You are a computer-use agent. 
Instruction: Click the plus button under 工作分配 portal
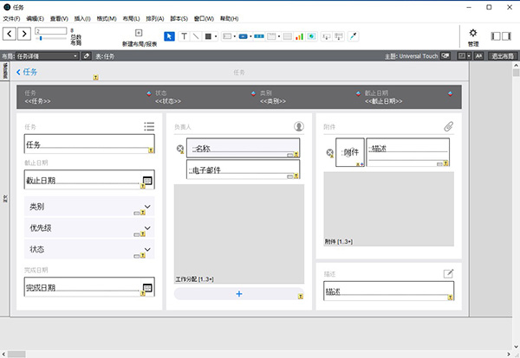239,293
